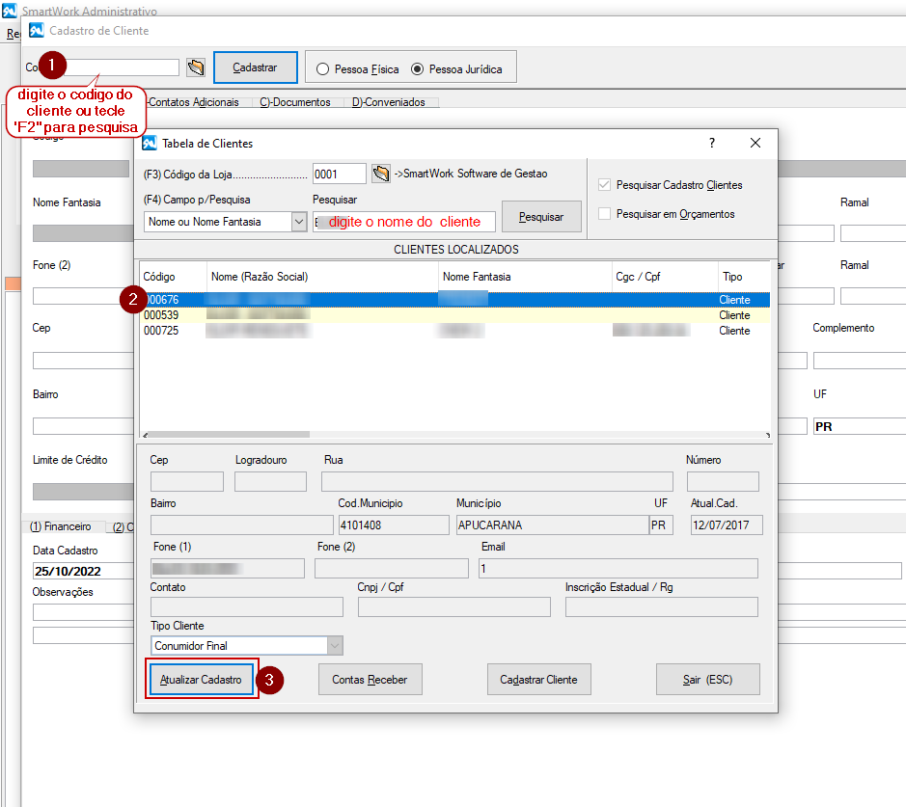
Task: Click the help question mark in the dialog title
Action: tap(712, 143)
